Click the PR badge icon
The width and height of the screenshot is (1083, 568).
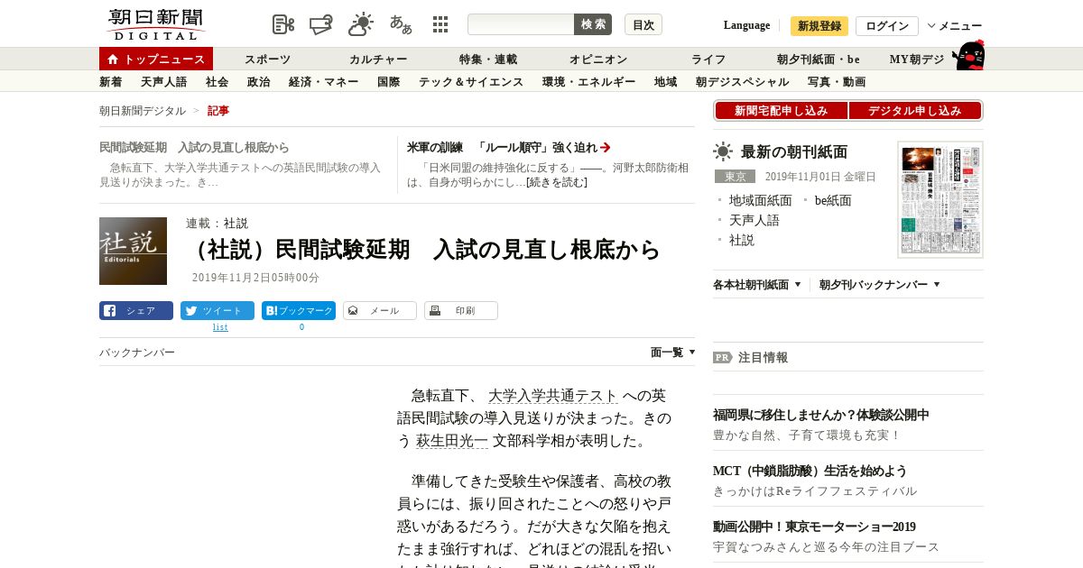tap(723, 357)
